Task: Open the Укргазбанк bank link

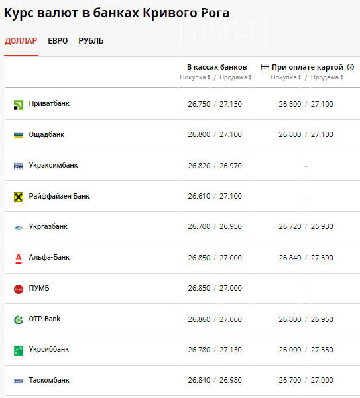Action: (48, 226)
